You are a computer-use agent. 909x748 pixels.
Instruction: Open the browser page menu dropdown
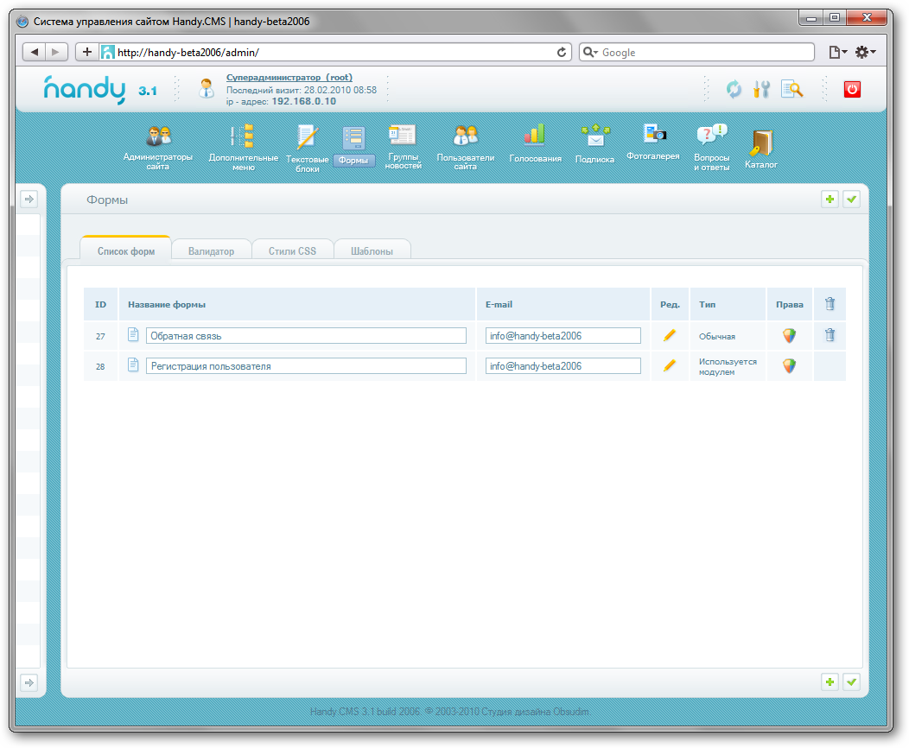[x=837, y=53]
